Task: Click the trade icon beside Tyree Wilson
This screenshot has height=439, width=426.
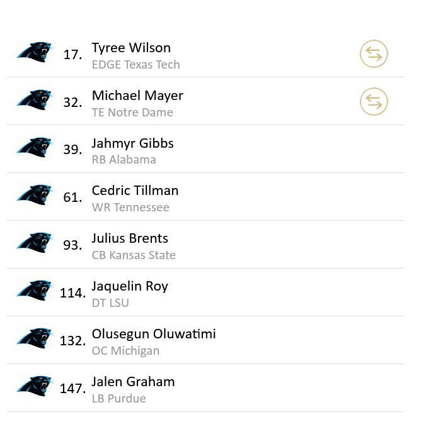Action: [x=374, y=54]
